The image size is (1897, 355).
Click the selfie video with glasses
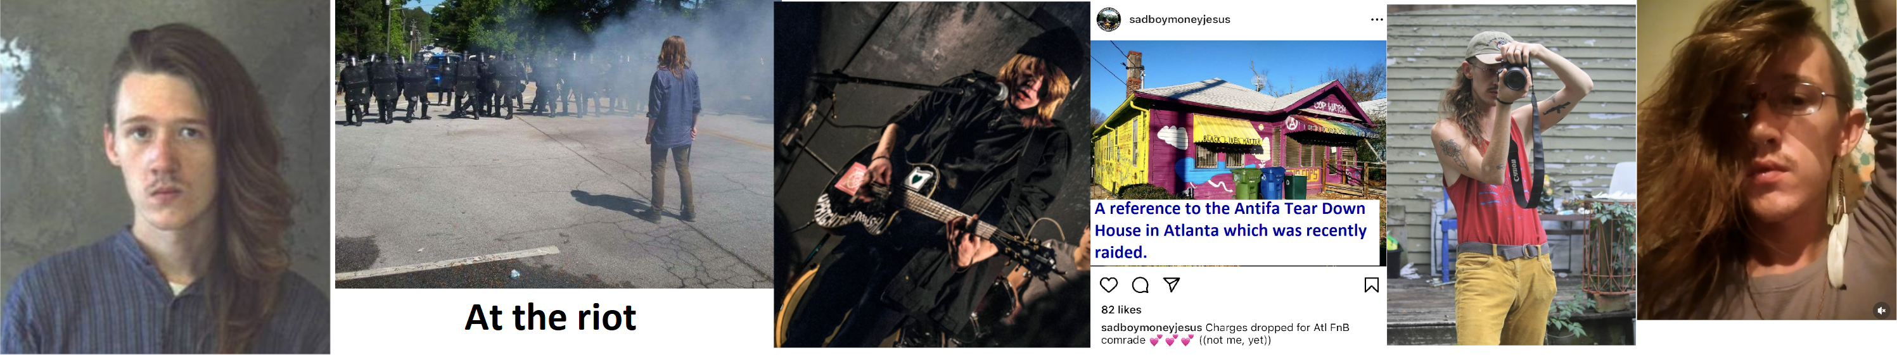(1766, 159)
